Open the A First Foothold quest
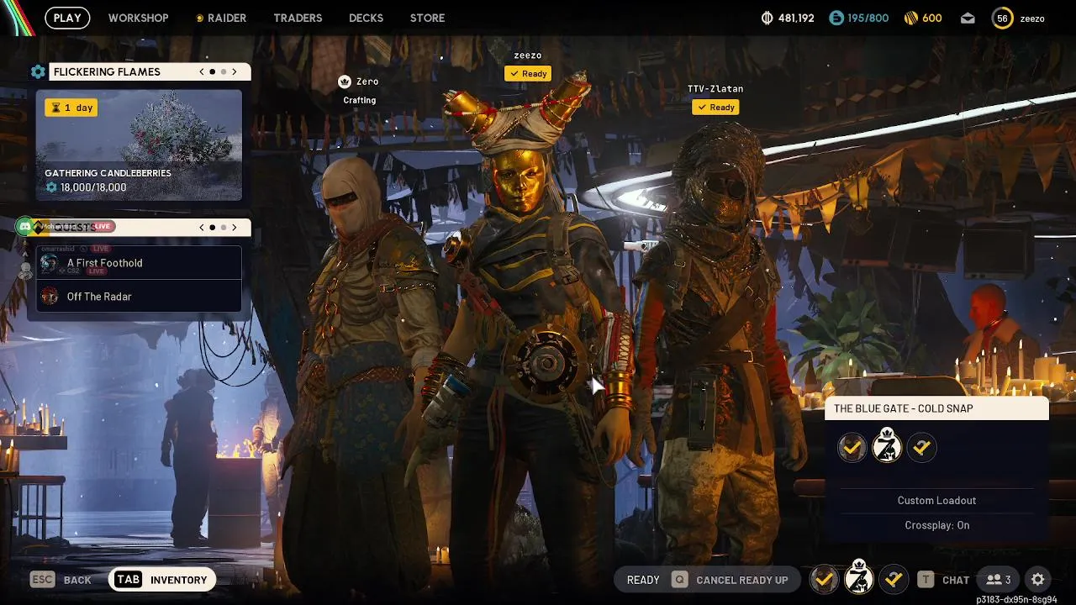 tap(140, 263)
